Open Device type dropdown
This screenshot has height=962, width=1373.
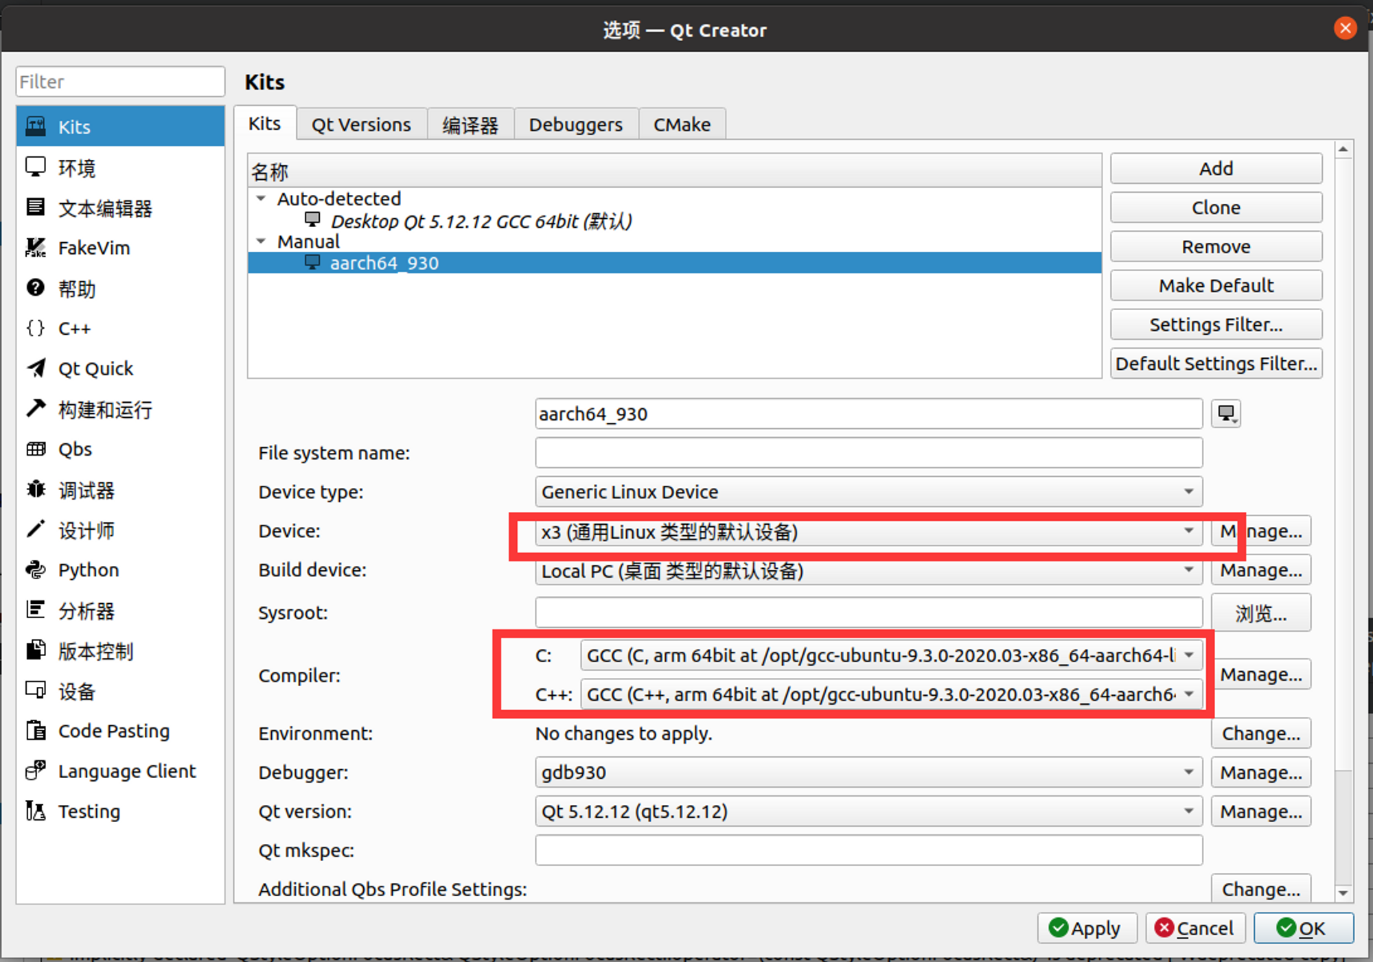coord(868,492)
